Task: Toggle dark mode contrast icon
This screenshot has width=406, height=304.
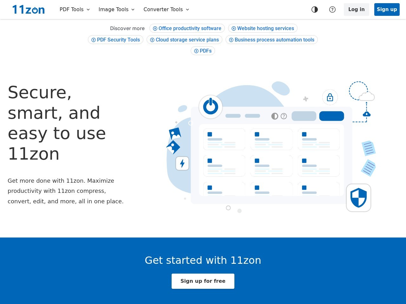Action: (315, 9)
